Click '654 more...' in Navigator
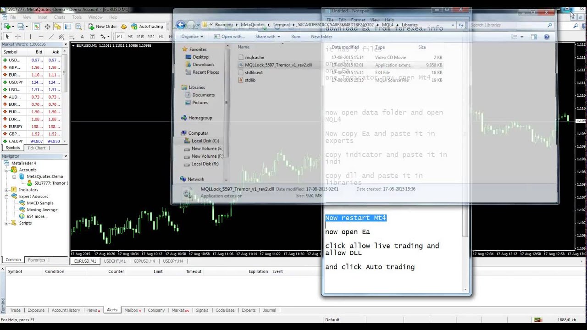The image size is (587, 330). coord(36,216)
